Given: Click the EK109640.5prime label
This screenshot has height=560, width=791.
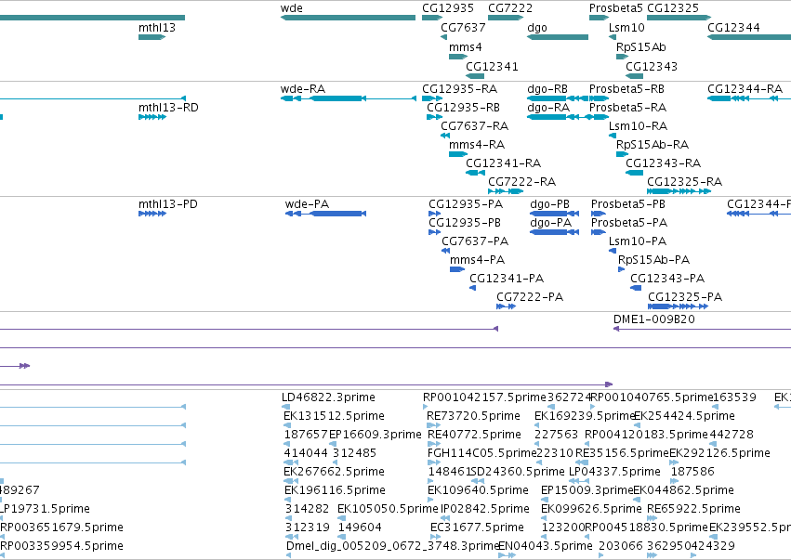Looking at the screenshot, I should point(478,490).
